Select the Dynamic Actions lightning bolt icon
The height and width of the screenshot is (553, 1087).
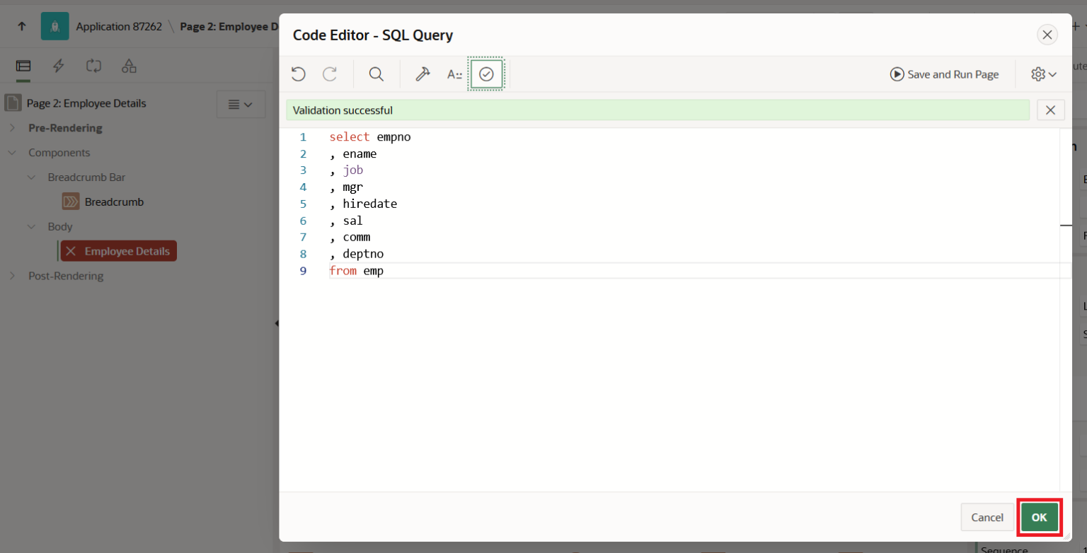click(58, 66)
